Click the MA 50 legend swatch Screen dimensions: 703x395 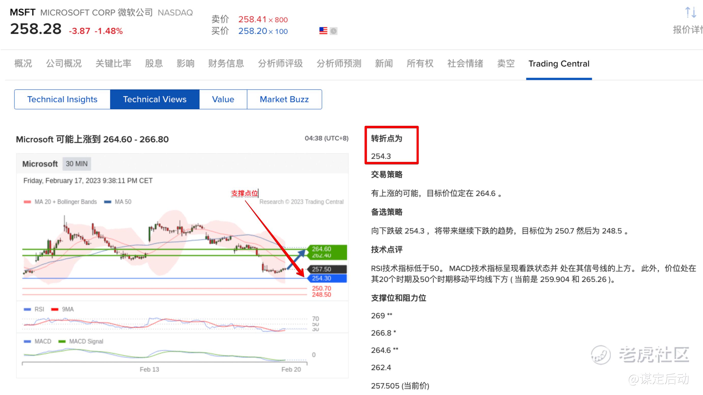[x=108, y=202]
